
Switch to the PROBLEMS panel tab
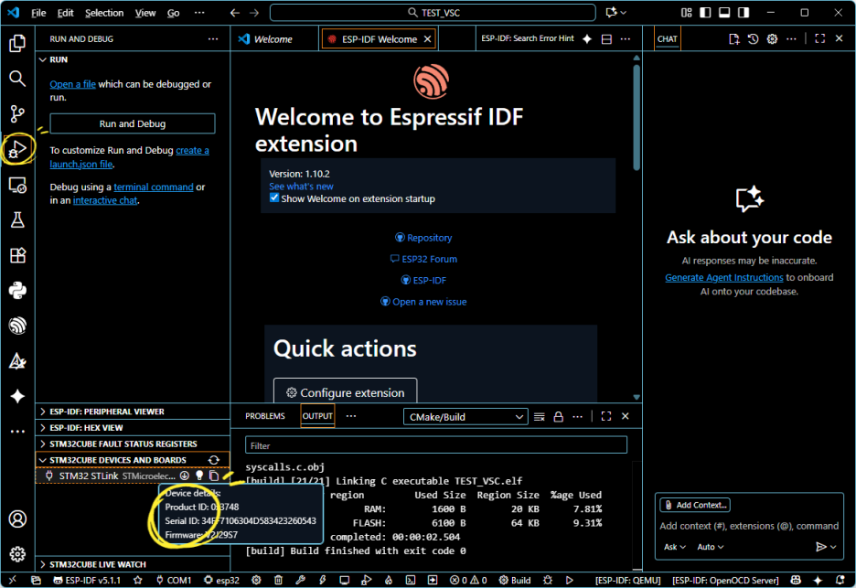point(265,416)
